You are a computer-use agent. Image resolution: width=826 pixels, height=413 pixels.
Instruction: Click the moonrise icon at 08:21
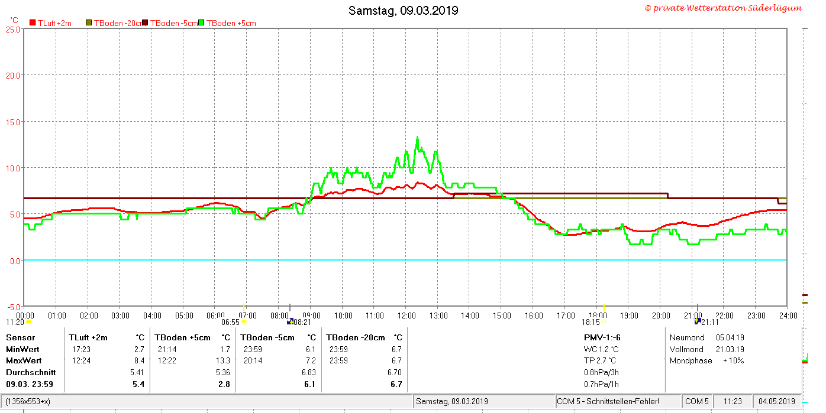(x=290, y=322)
